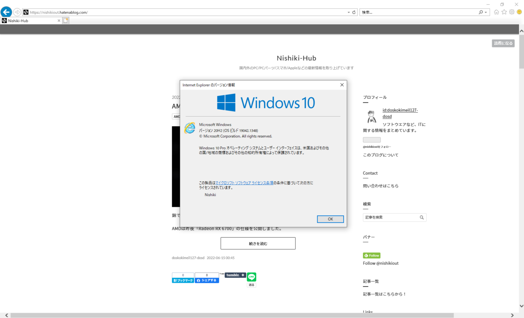524x318 pixels.
Task: Click the scroll up arrow
Action: click(x=521, y=30)
